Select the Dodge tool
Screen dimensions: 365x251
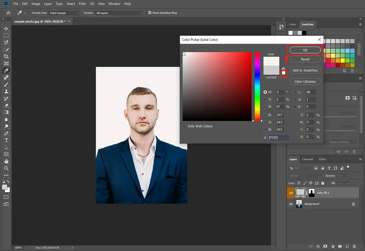pos(6,126)
